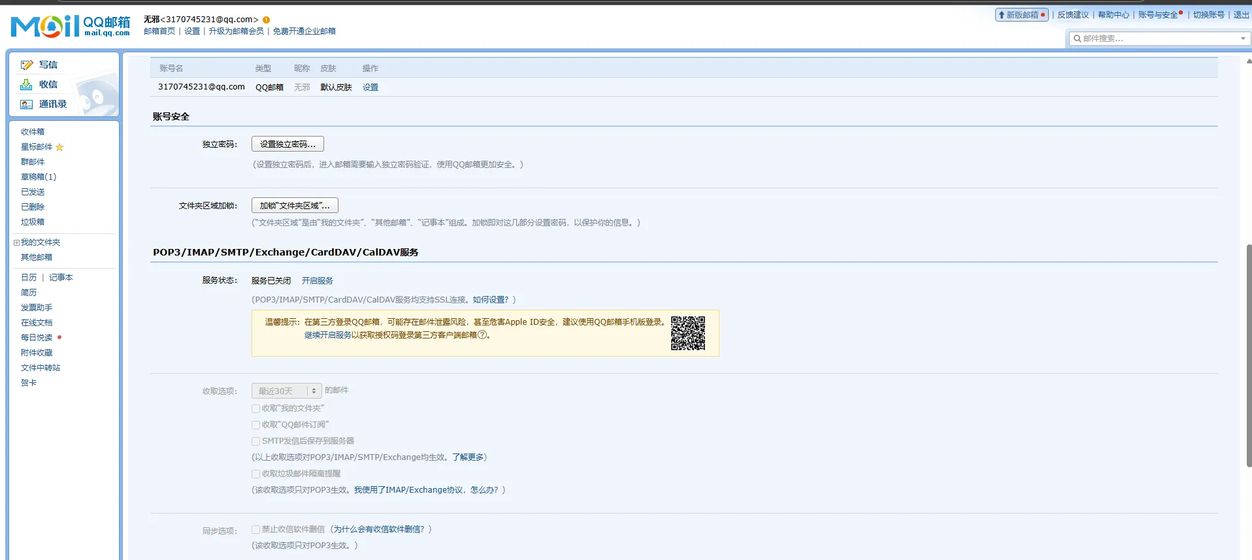Click 切换账号 link
The height and width of the screenshot is (560, 1252).
pos(1209,15)
